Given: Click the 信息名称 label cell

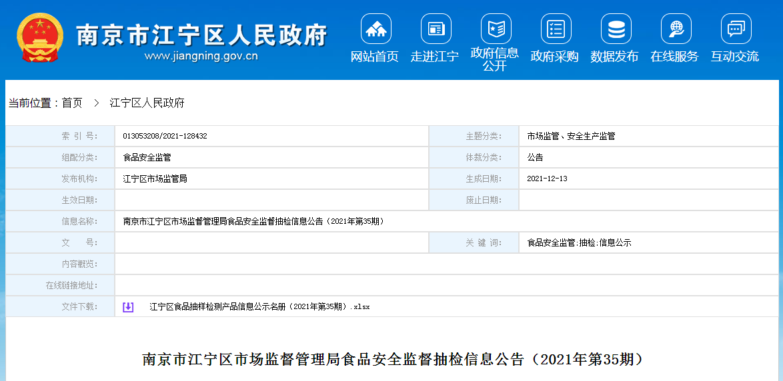Looking at the screenshot, I should (60, 221).
